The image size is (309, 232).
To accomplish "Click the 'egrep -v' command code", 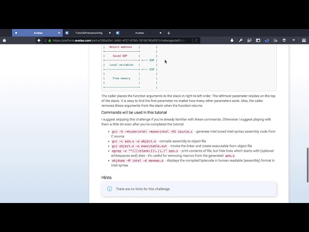I will click(145, 151).
